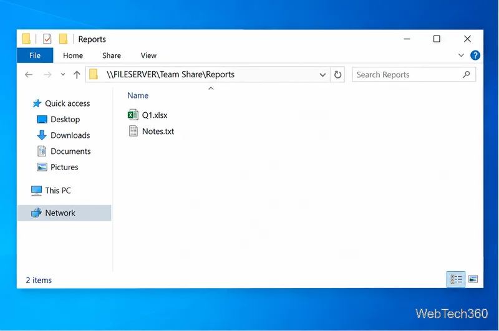
Task: Click the Pictures icon in sidebar
Action: [42, 167]
